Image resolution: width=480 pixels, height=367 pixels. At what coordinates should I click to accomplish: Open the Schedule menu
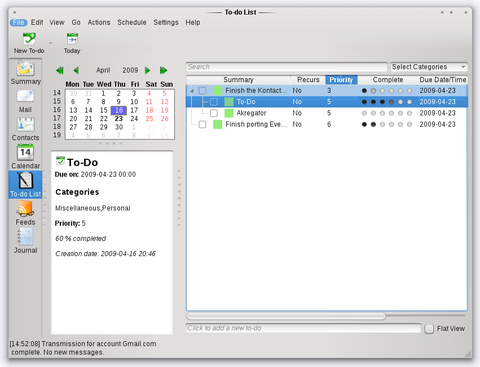(132, 23)
